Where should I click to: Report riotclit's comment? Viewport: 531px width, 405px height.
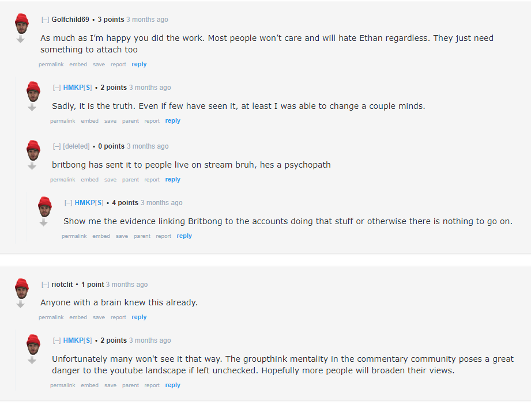click(118, 317)
